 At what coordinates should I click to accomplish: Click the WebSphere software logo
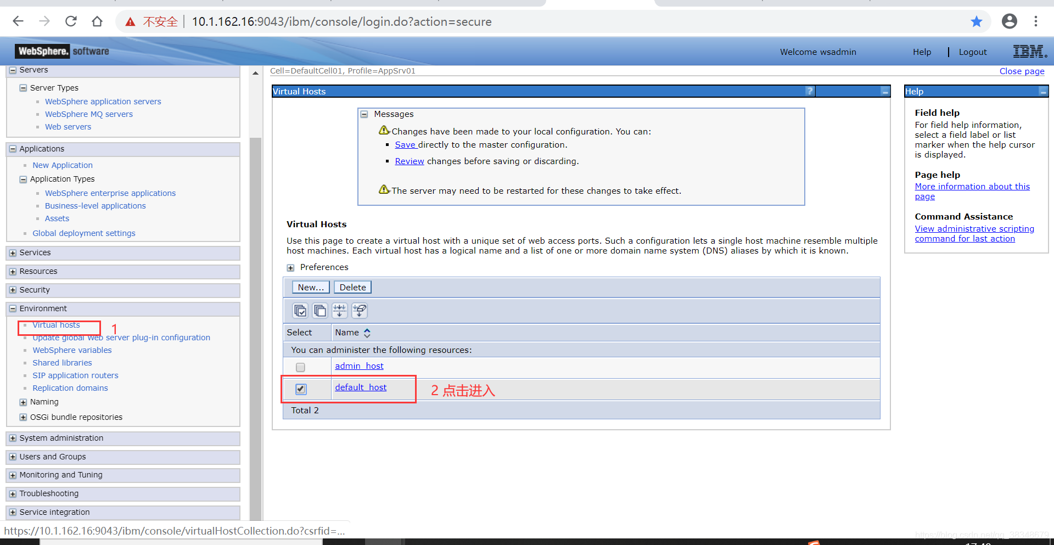click(63, 51)
